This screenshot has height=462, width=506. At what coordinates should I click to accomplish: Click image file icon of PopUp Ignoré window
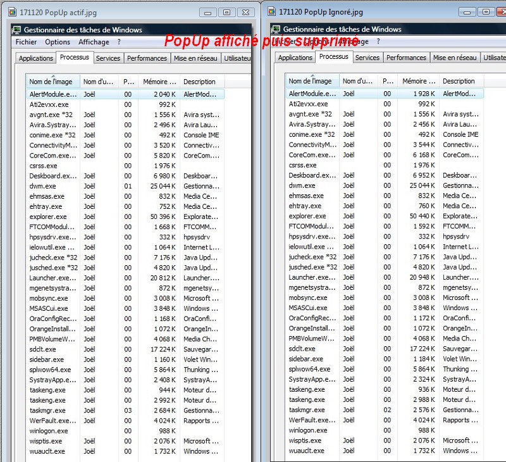pos(272,11)
